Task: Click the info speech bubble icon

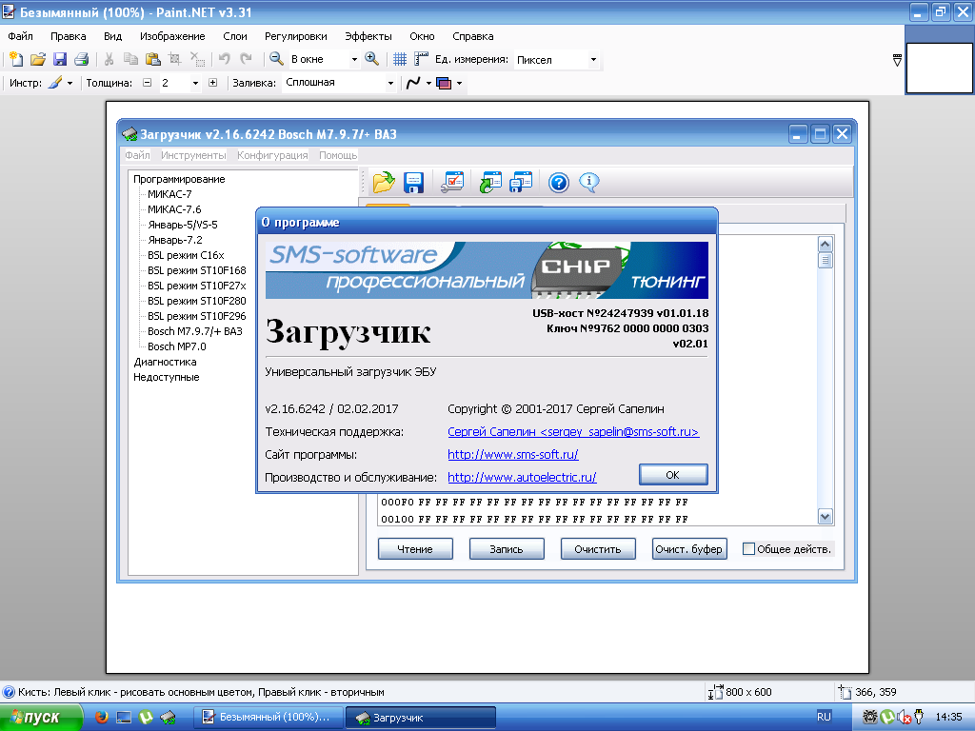Action: pos(589,182)
